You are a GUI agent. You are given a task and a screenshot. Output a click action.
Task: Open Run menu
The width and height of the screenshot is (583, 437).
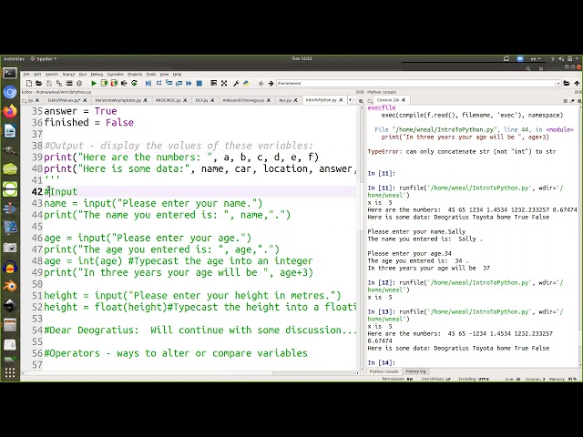pos(83,75)
